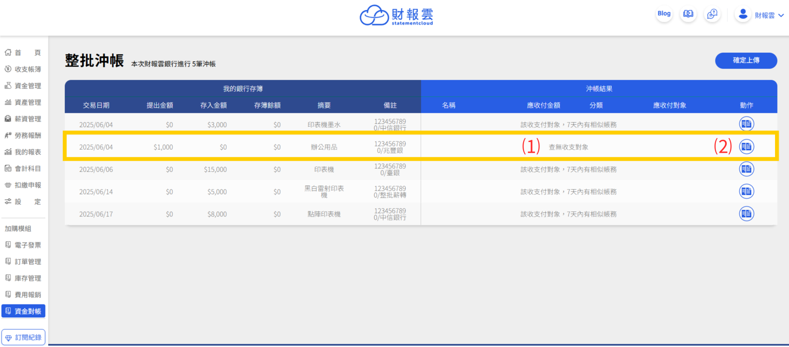This screenshot has height=347, width=789.
Task: Open the help question chat icon
Action: point(712,14)
